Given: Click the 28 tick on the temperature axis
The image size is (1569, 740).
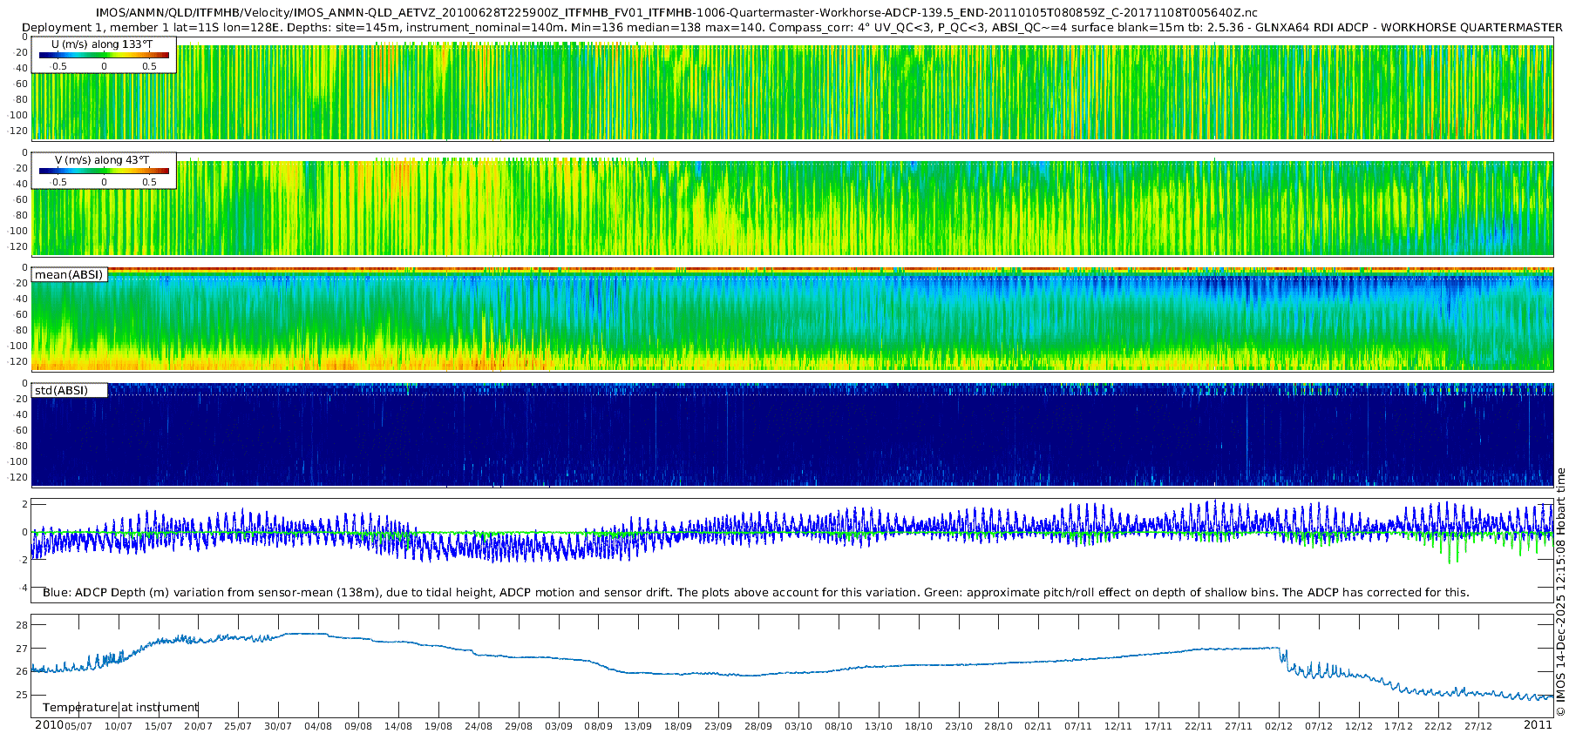Looking at the screenshot, I should tap(22, 625).
